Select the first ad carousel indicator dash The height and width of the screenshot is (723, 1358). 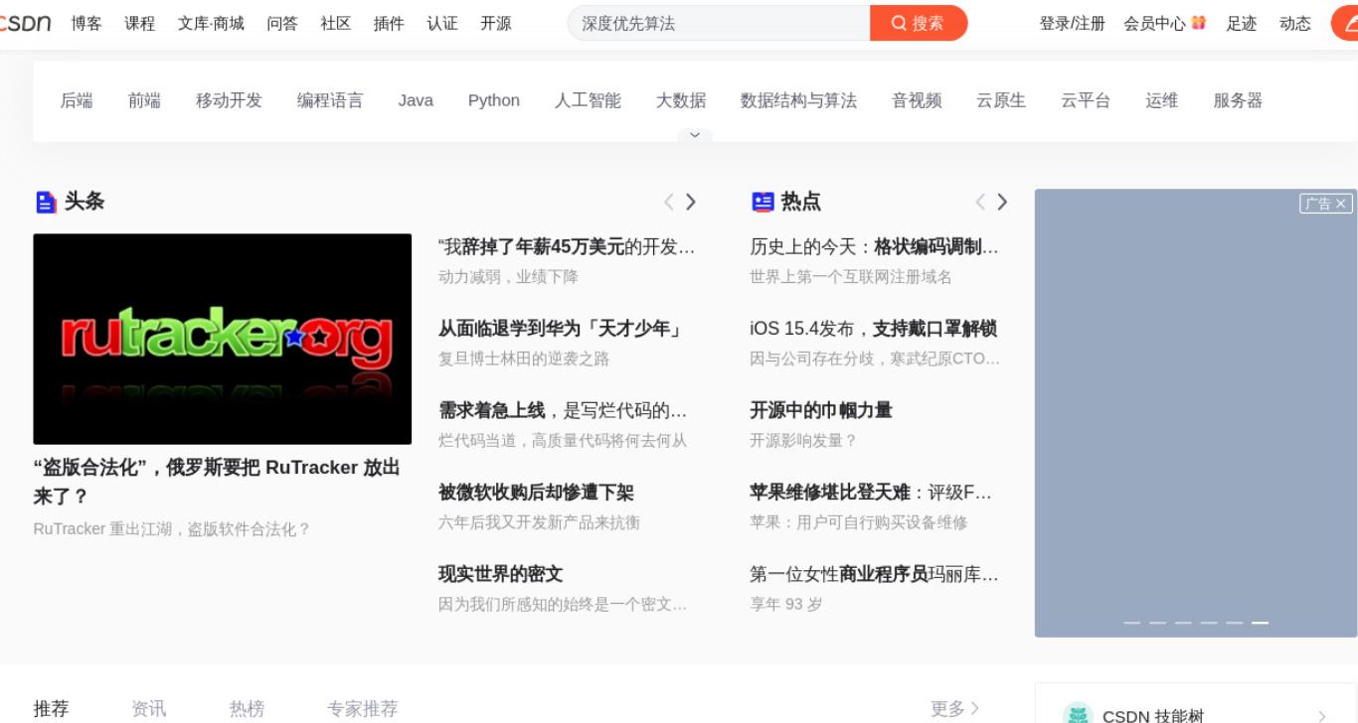(x=1132, y=623)
